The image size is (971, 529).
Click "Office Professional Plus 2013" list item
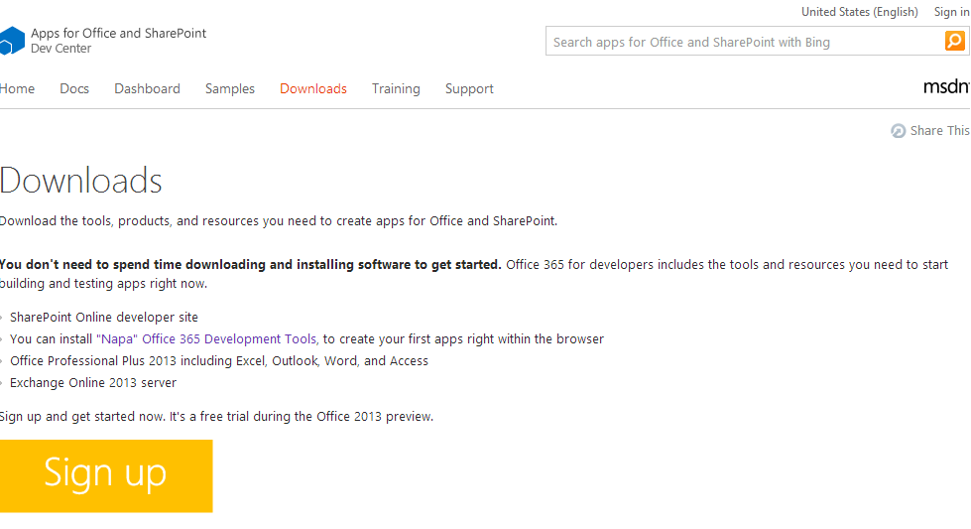pos(218,360)
